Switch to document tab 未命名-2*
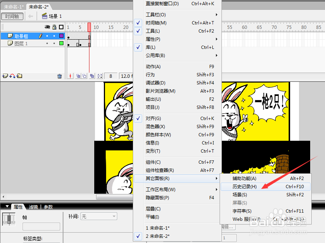This screenshot has width=325, height=243. 39,7
